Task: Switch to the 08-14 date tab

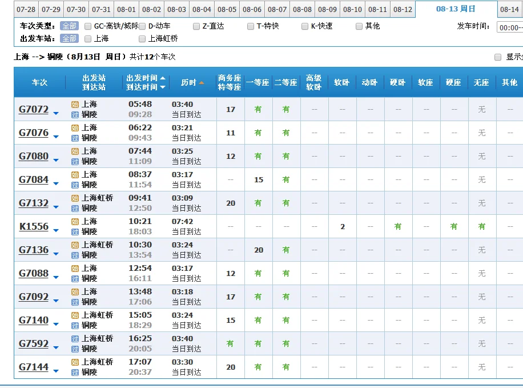Action: pyautogui.click(x=509, y=9)
